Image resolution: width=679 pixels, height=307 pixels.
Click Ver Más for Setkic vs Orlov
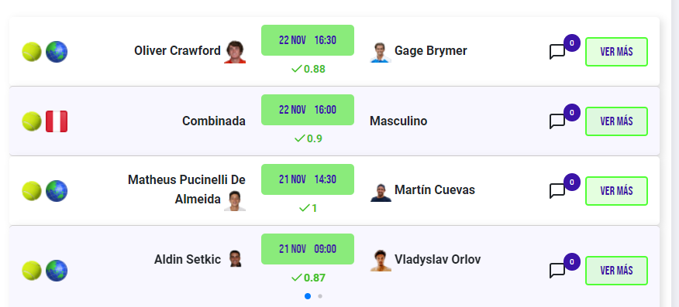[x=617, y=271]
